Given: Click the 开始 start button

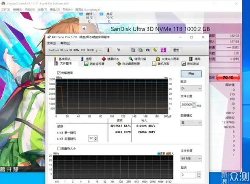Looking at the screenshot, I should click(191, 74).
